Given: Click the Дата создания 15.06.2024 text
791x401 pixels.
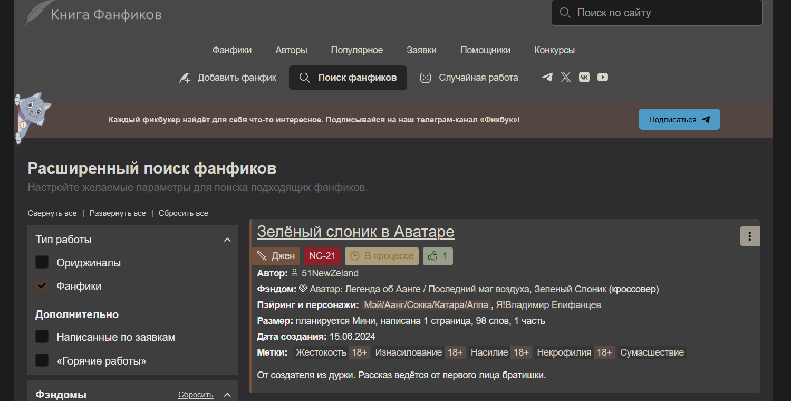Looking at the screenshot, I should tap(316, 337).
